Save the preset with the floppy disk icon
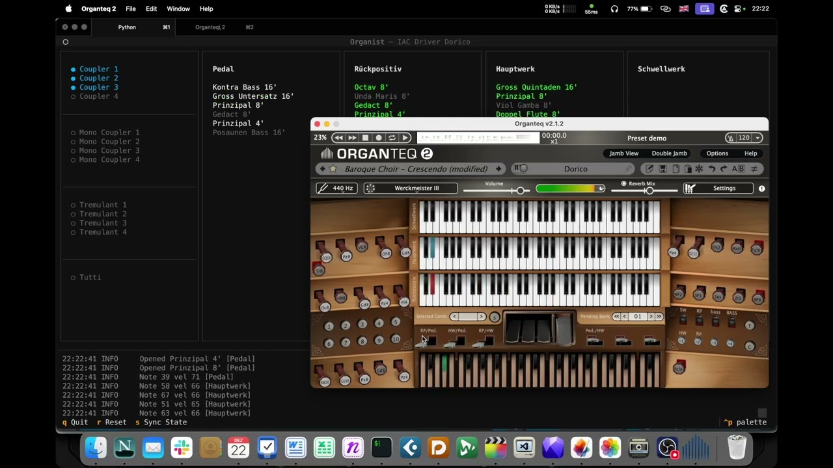This screenshot has height=468, width=833. tap(662, 169)
